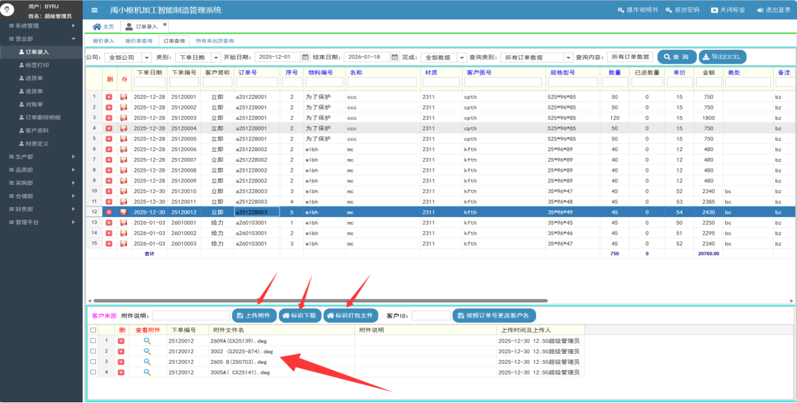Tick the checkbox for attachment row 3
This screenshot has height=403, width=797.
(93, 362)
